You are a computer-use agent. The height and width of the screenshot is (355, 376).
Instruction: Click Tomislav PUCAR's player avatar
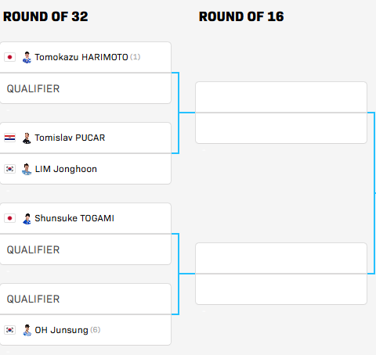point(27,138)
